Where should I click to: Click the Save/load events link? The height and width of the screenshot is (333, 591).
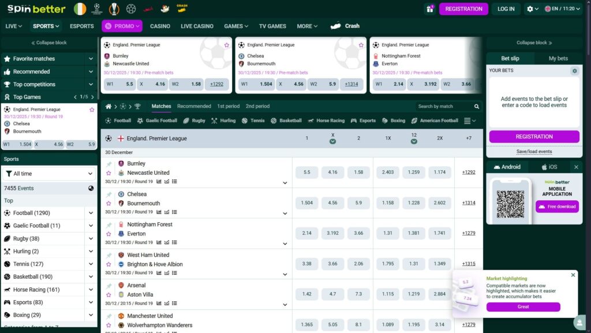(x=533, y=151)
